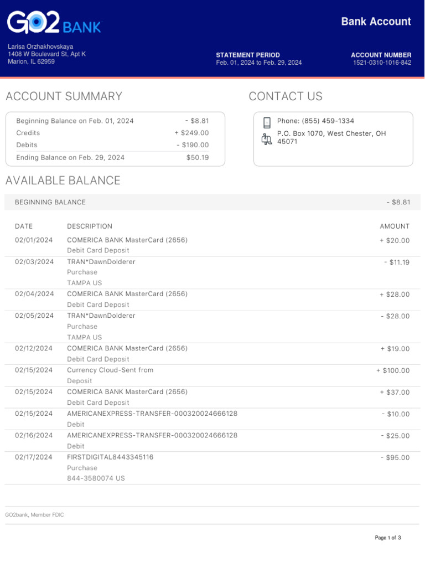Click the Page 1 of 3 indicator
Screen dimensions: 425x567
pyautogui.click(x=387, y=538)
